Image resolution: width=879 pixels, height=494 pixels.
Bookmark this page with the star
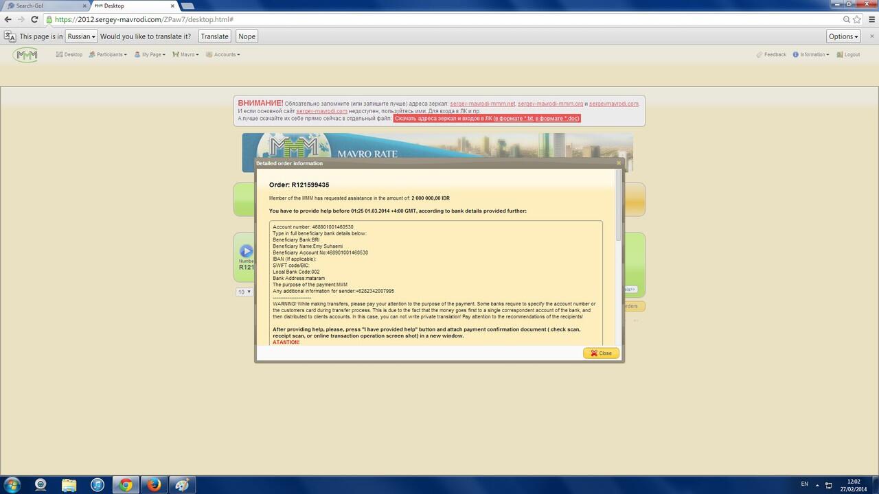[856, 20]
